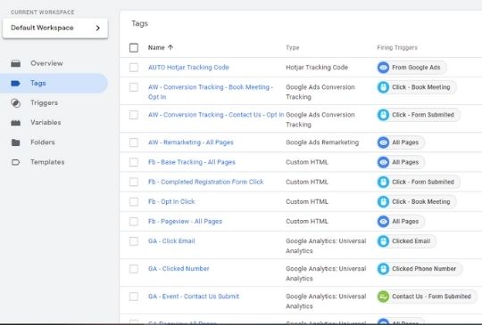This screenshot has width=482, height=325.
Task: Check the Fb Pageview All Pages row
Action: pyautogui.click(x=134, y=222)
